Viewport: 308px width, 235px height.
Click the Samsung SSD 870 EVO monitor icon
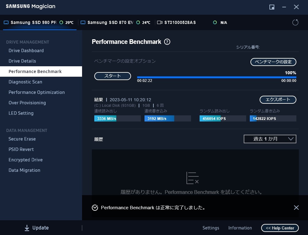click(83, 22)
